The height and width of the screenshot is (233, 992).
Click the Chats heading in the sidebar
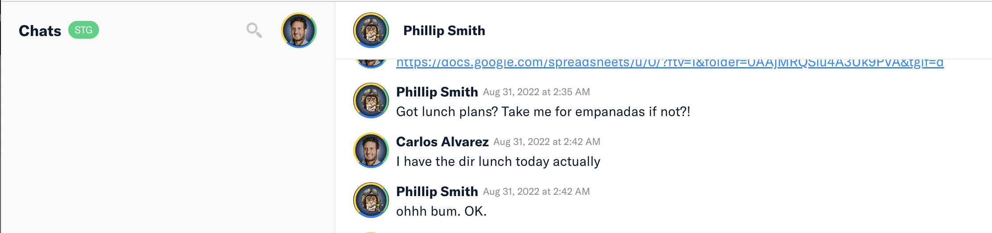click(x=40, y=31)
